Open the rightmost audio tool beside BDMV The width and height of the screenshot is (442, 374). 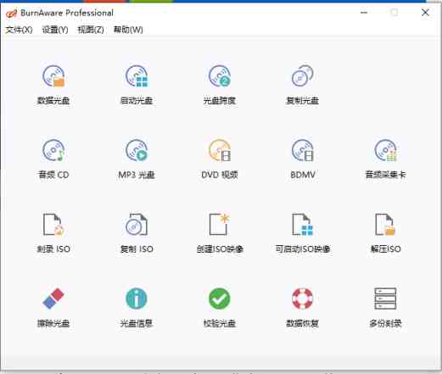click(386, 159)
